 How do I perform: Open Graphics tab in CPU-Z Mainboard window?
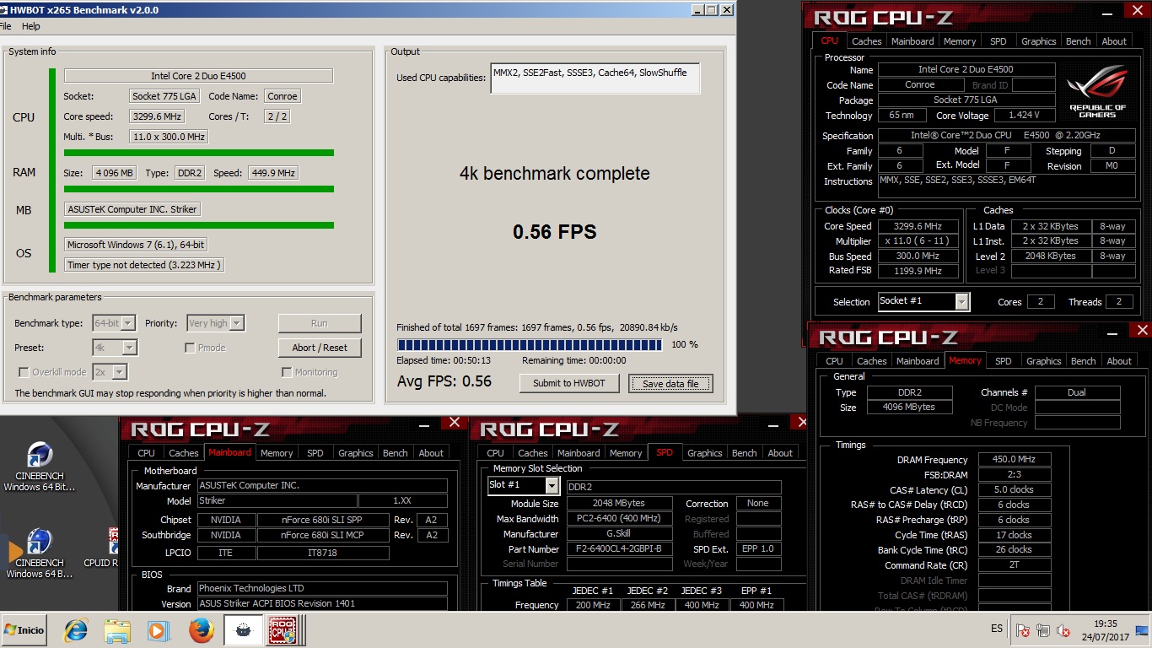[355, 453]
